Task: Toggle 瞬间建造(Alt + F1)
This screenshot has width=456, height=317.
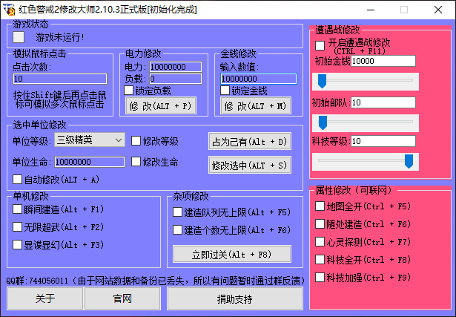Action: click(18, 209)
